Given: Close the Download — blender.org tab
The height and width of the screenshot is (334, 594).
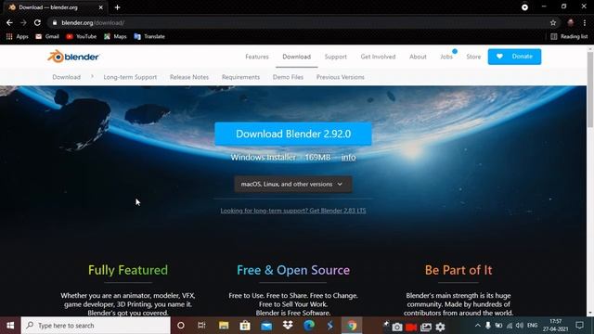Looking at the screenshot, I should [101, 7].
